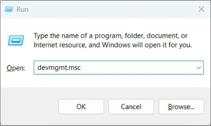Viewport: 211px width, 126px height.
Task: Click empty space in the title bar
Action: point(105,9)
